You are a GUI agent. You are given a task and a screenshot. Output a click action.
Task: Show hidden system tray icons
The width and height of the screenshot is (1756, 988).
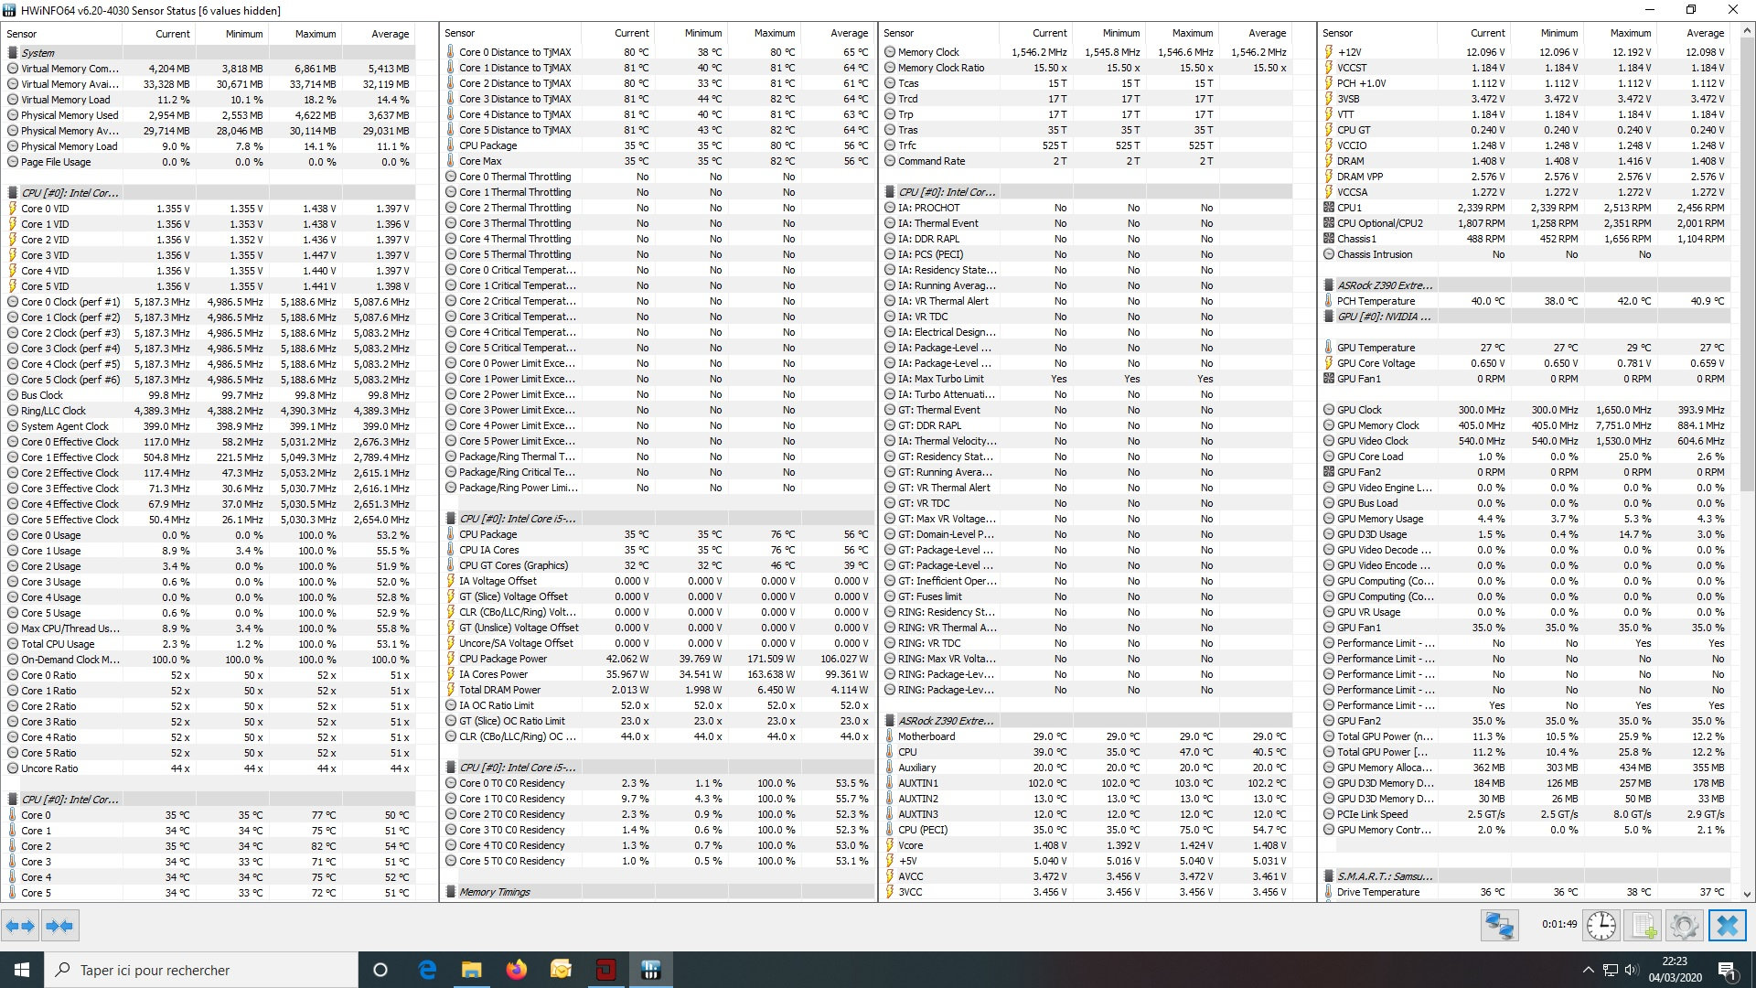[x=1588, y=970]
